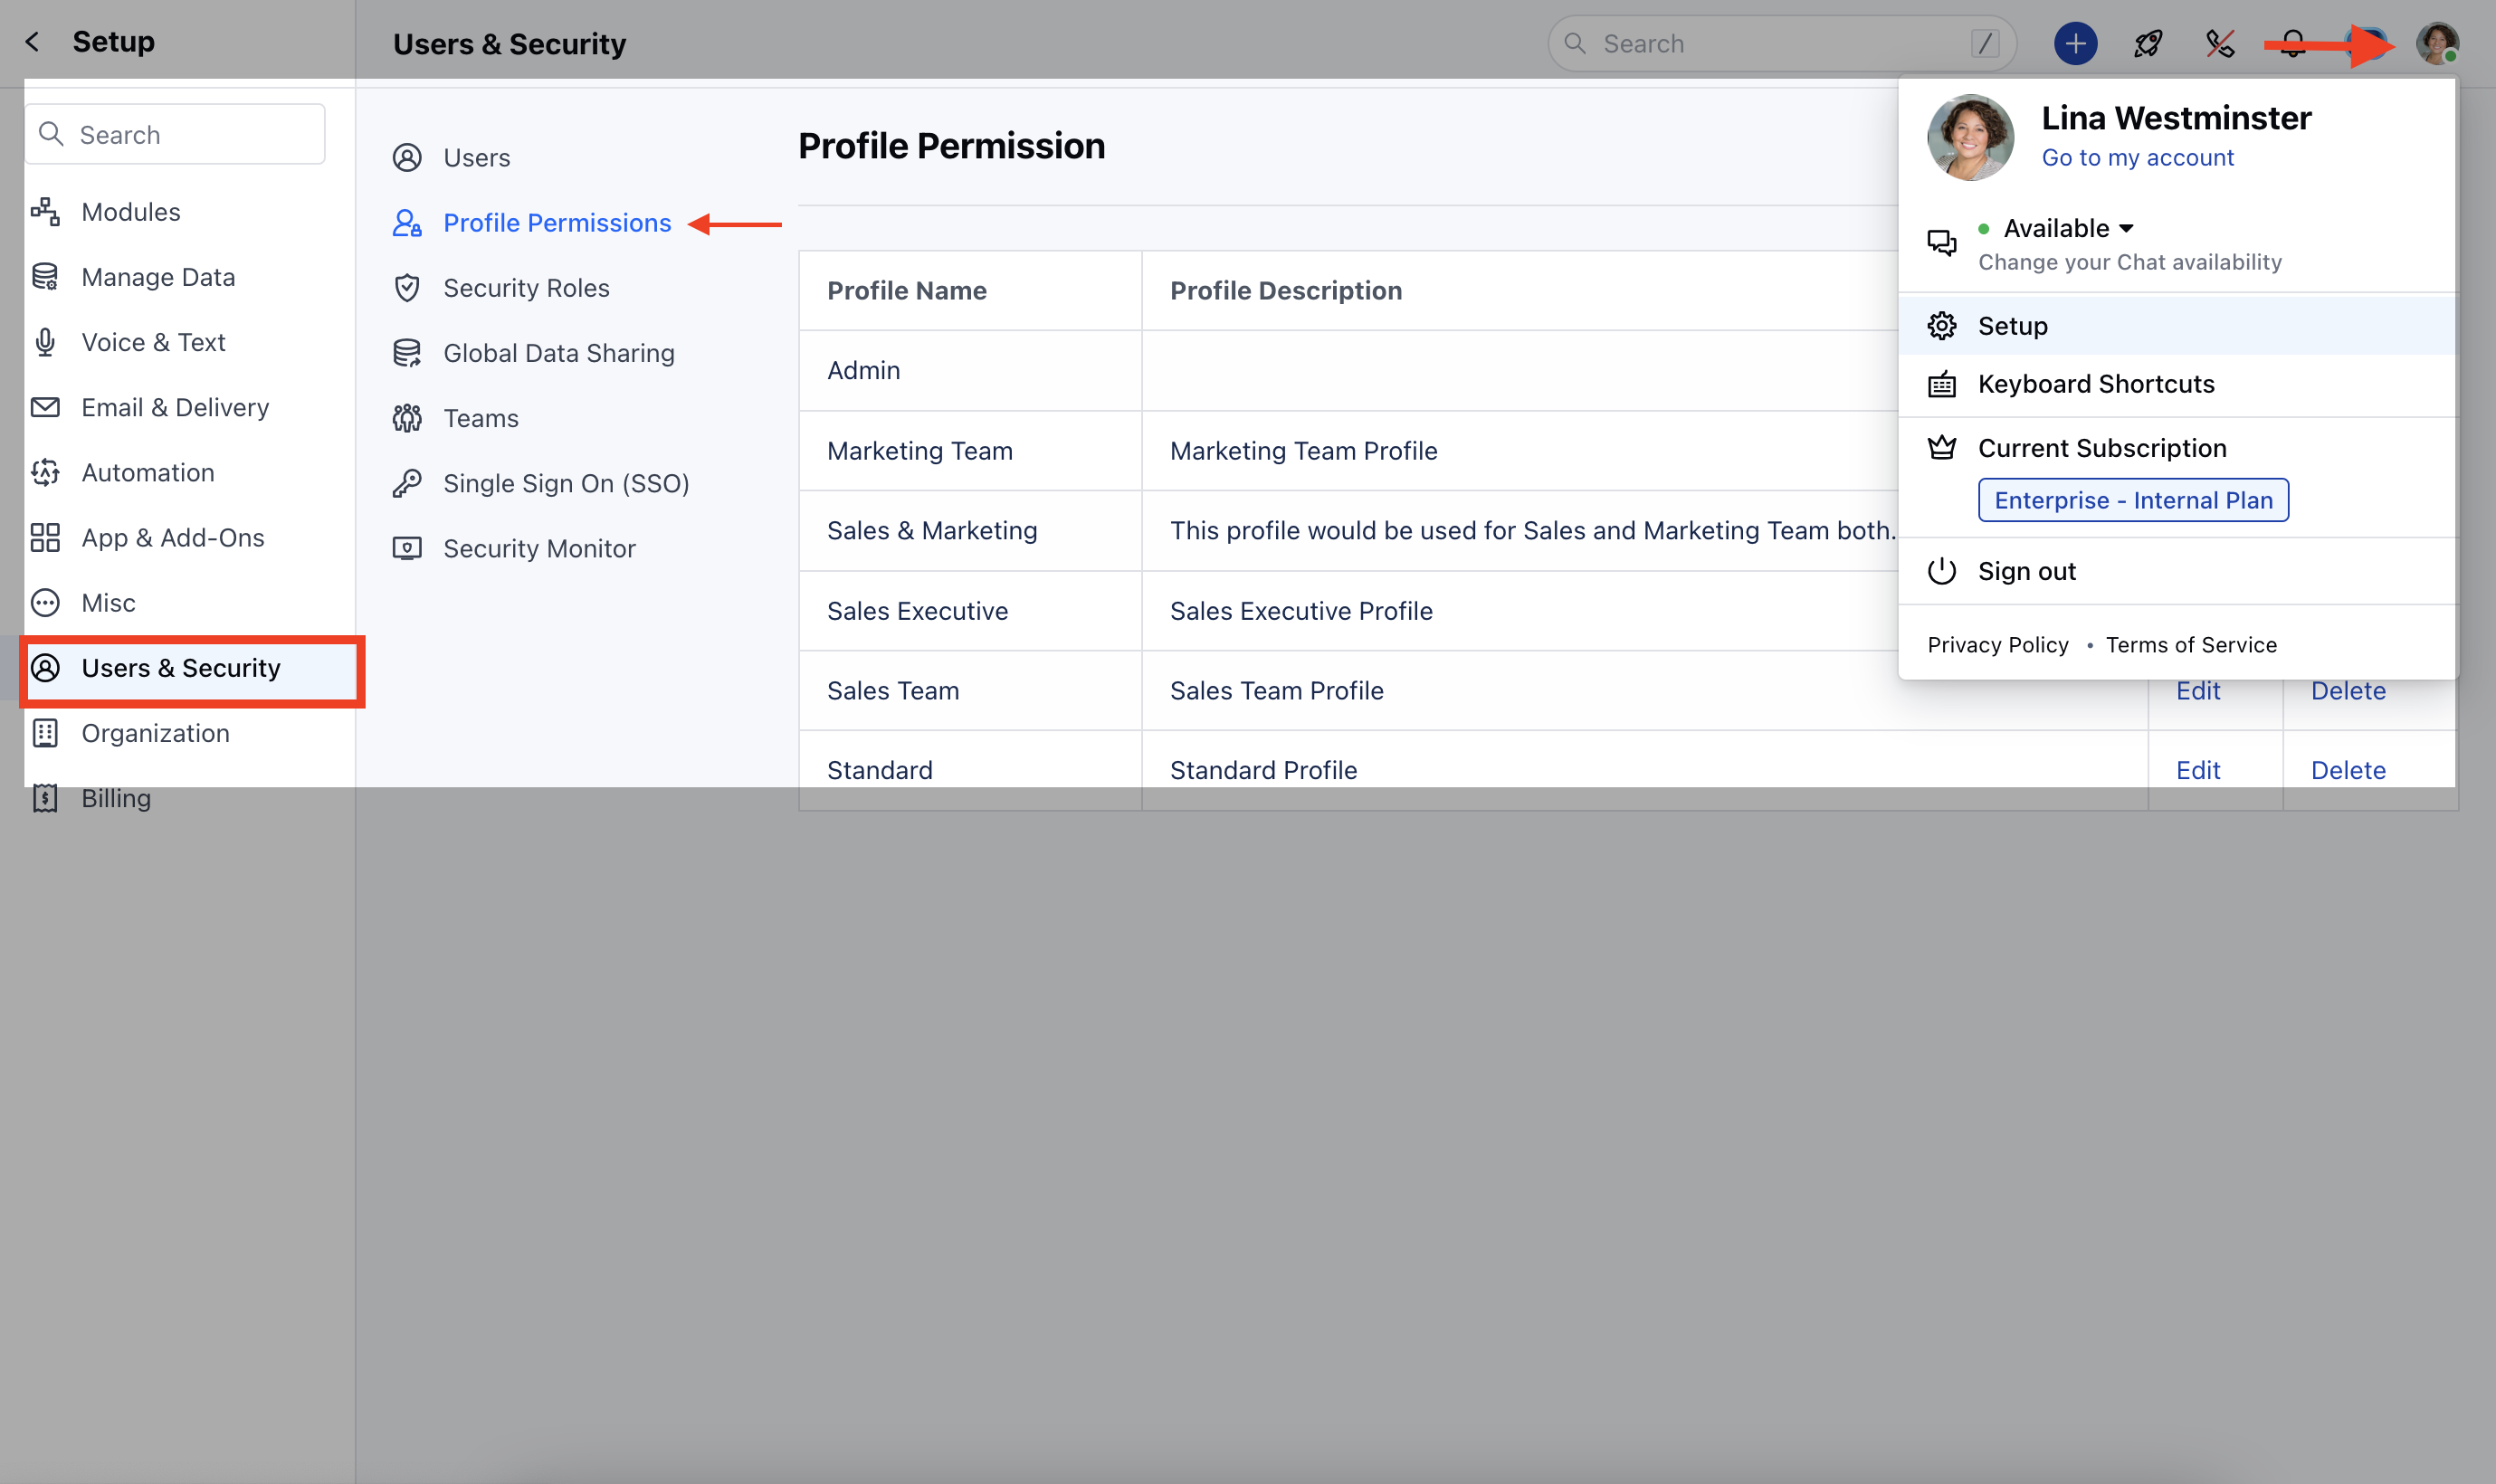2496x1484 pixels.
Task: Click Enterprise - Internal Plan button
Action: coord(2132,500)
